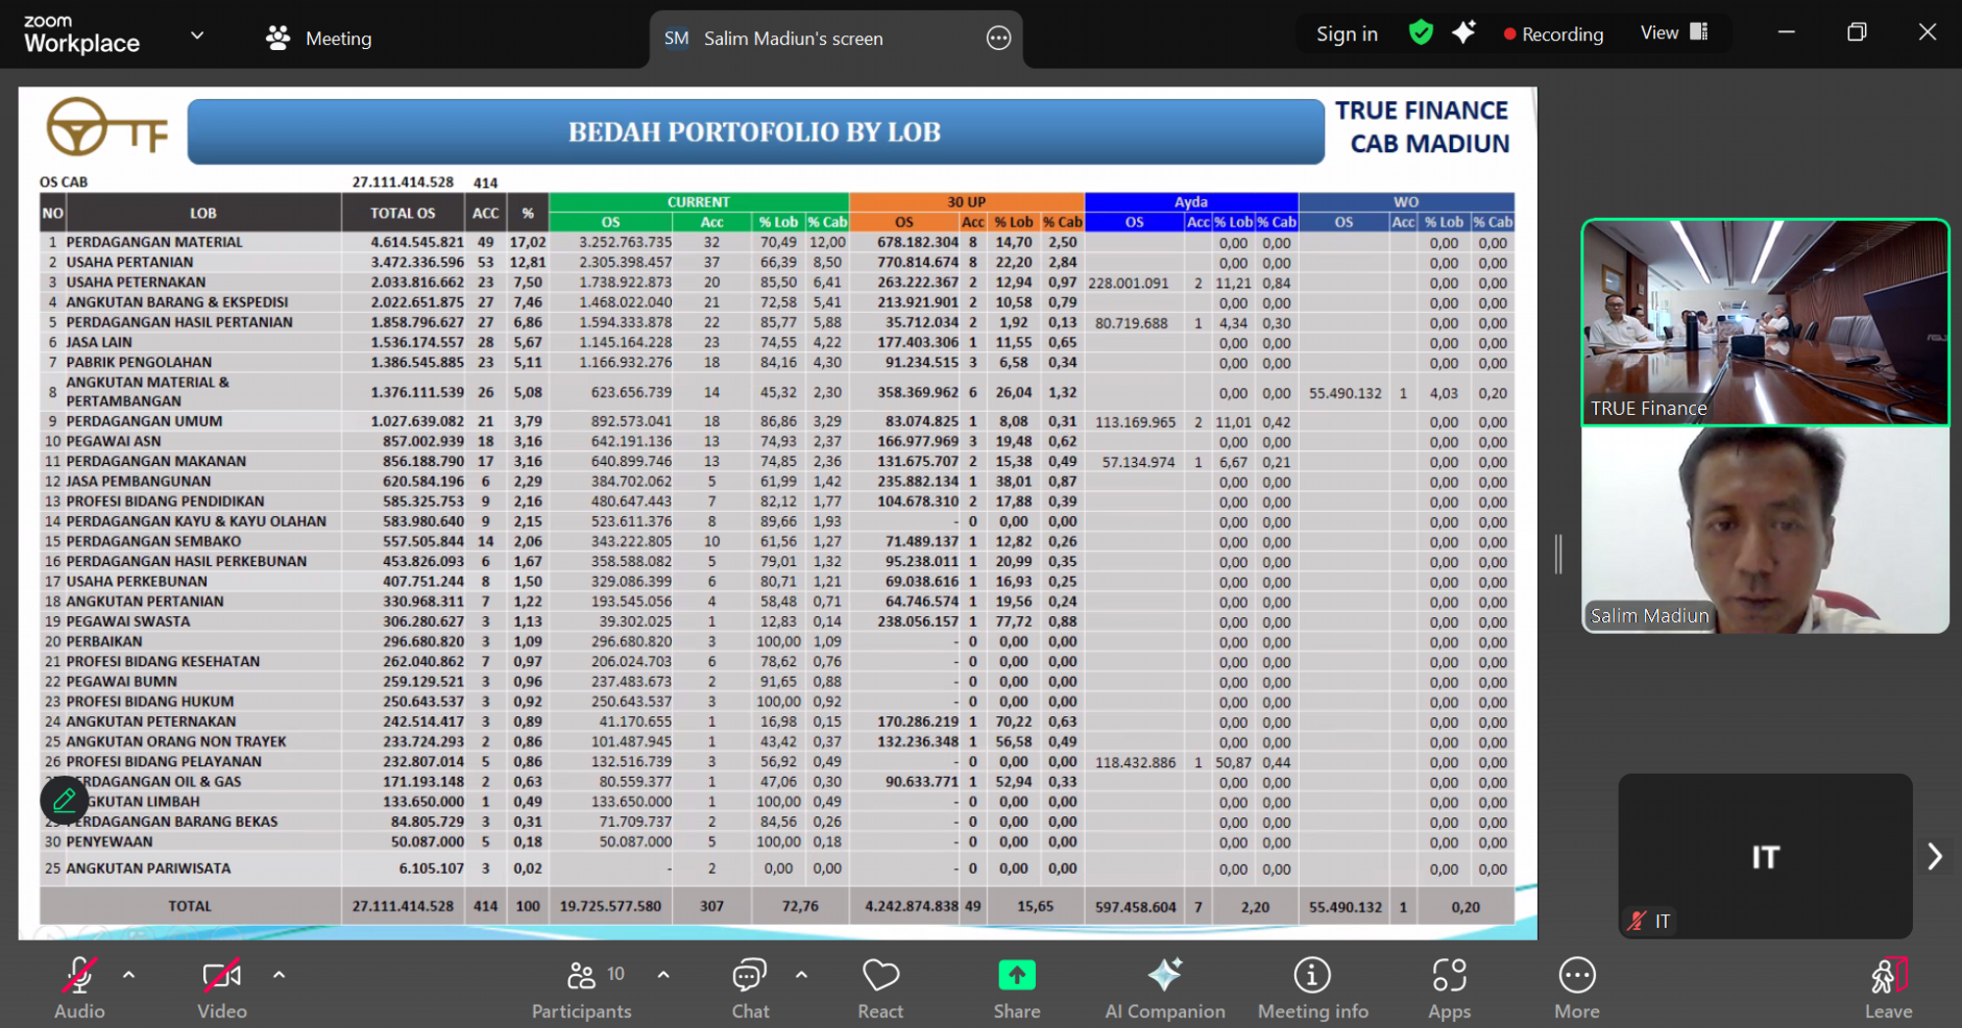Click the 'PROFESI BIDANG HUKUM' row label
The width and height of the screenshot is (1962, 1028).
point(150,701)
